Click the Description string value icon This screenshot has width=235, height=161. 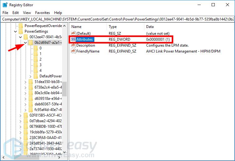pos(73,45)
